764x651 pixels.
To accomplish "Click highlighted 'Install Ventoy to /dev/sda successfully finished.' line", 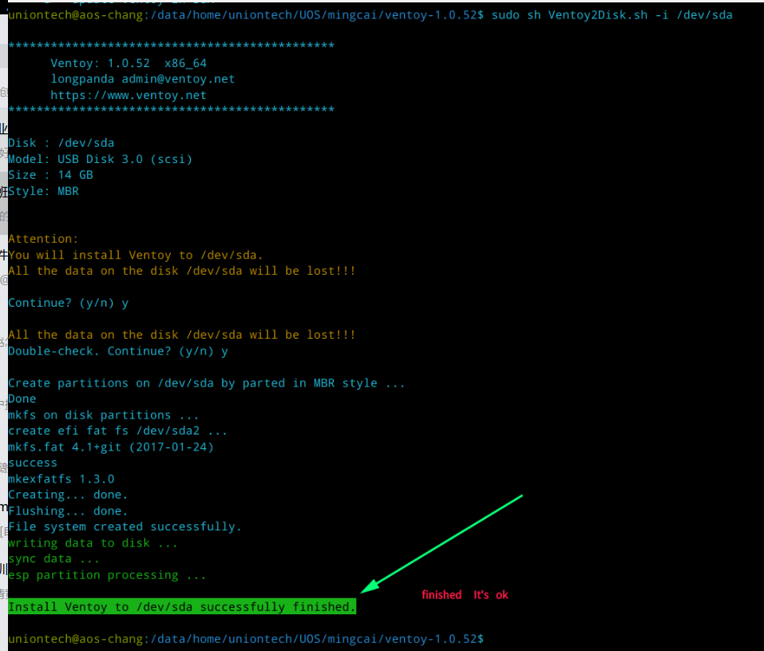I will tap(182, 606).
